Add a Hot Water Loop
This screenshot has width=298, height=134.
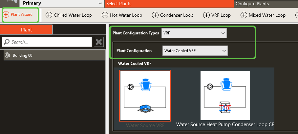coord(122,15)
